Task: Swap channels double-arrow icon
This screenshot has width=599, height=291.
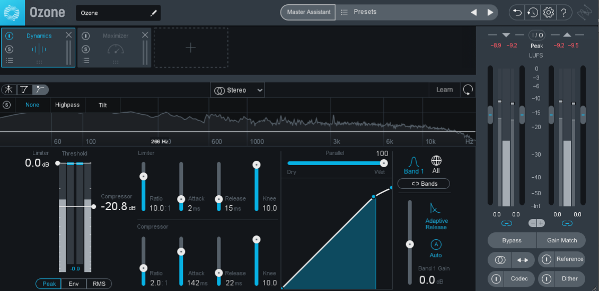Action: click(x=523, y=260)
